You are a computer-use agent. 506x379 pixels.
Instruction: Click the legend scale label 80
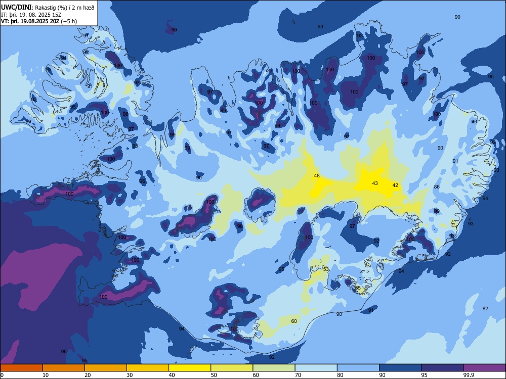pyautogui.click(x=340, y=375)
